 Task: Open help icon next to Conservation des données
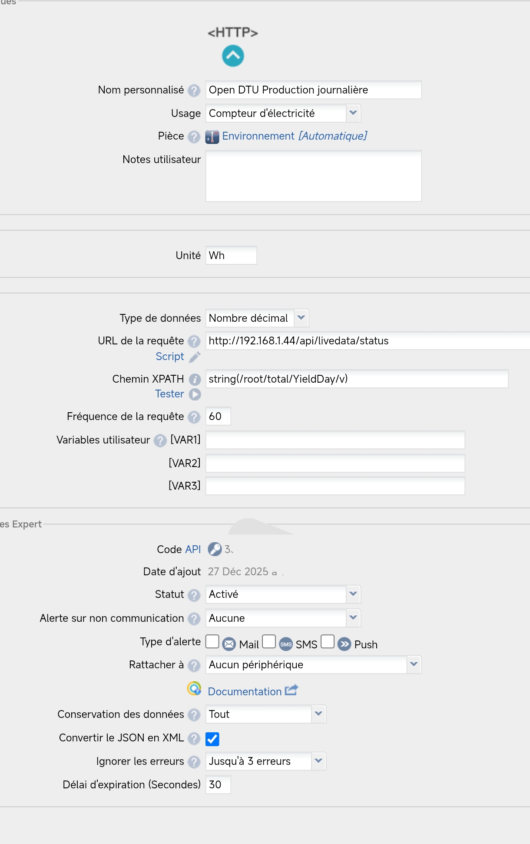pyautogui.click(x=194, y=715)
